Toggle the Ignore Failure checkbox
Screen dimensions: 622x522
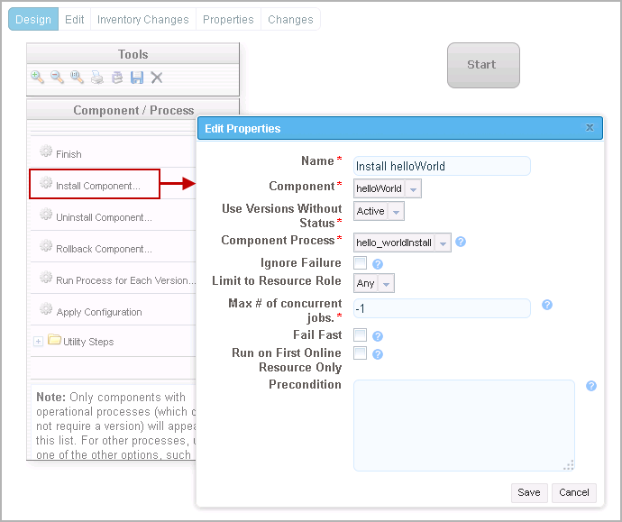[361, 263]
